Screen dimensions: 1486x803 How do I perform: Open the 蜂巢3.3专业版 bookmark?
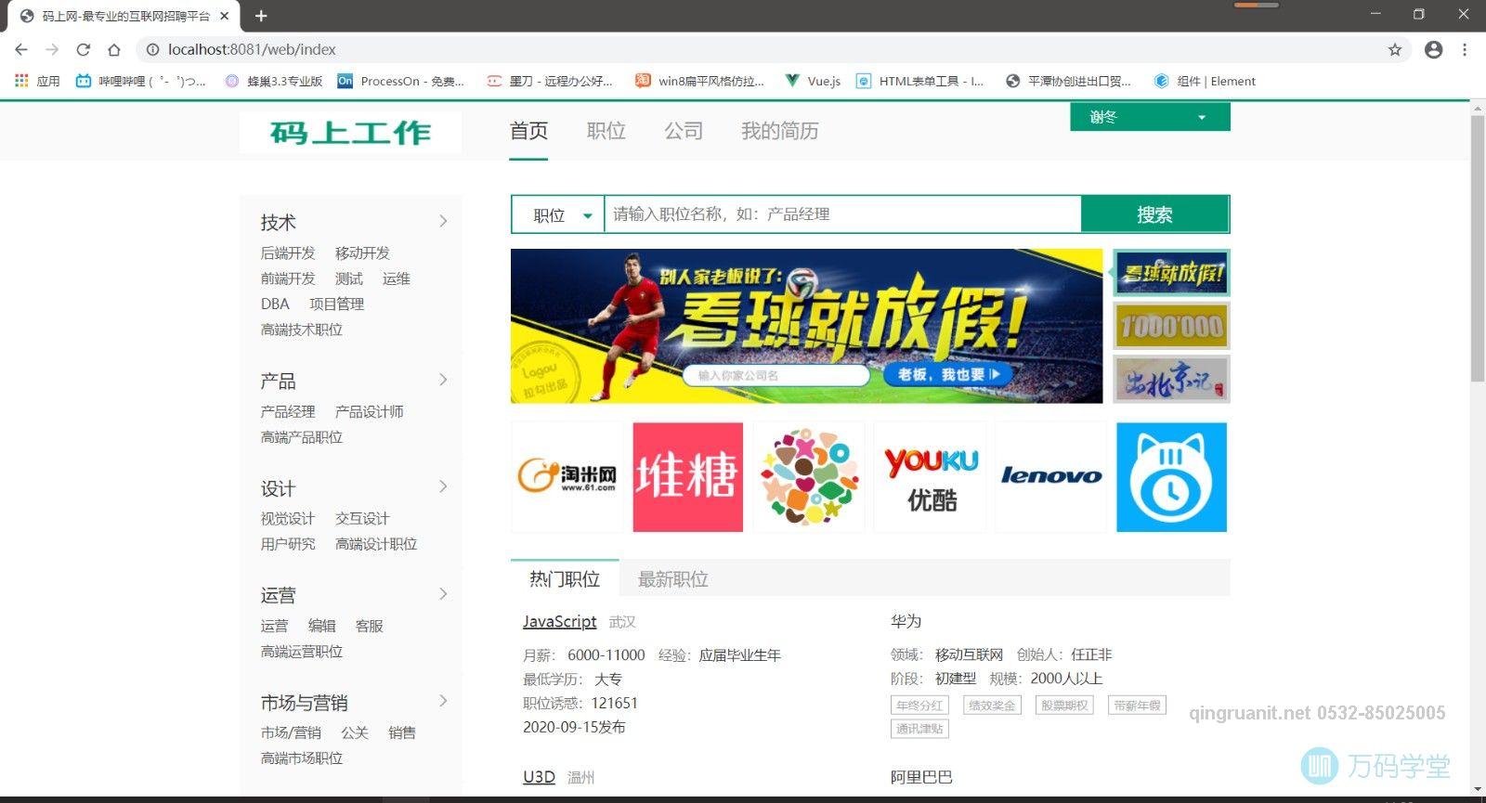tap(274, 81)
